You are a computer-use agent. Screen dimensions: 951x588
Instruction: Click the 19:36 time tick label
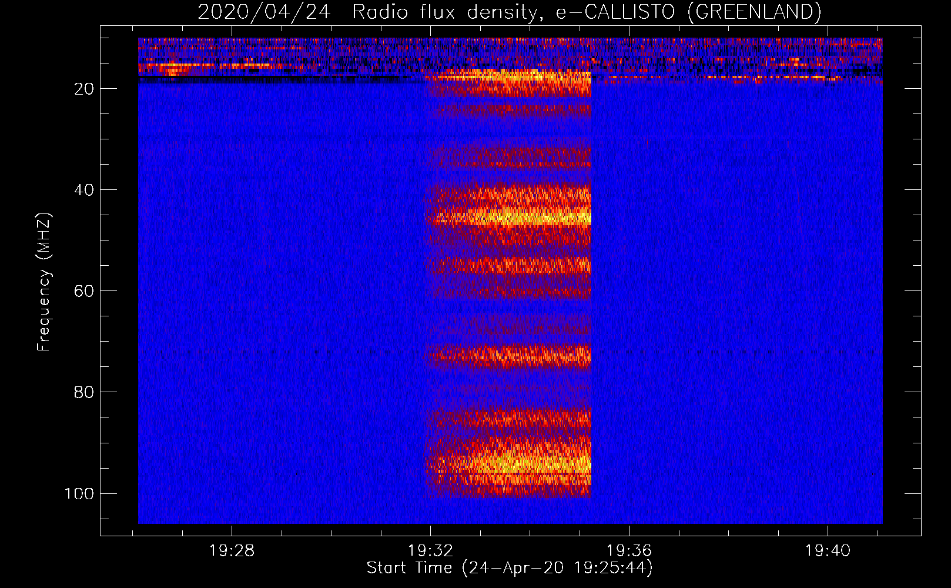coord(629,551)
